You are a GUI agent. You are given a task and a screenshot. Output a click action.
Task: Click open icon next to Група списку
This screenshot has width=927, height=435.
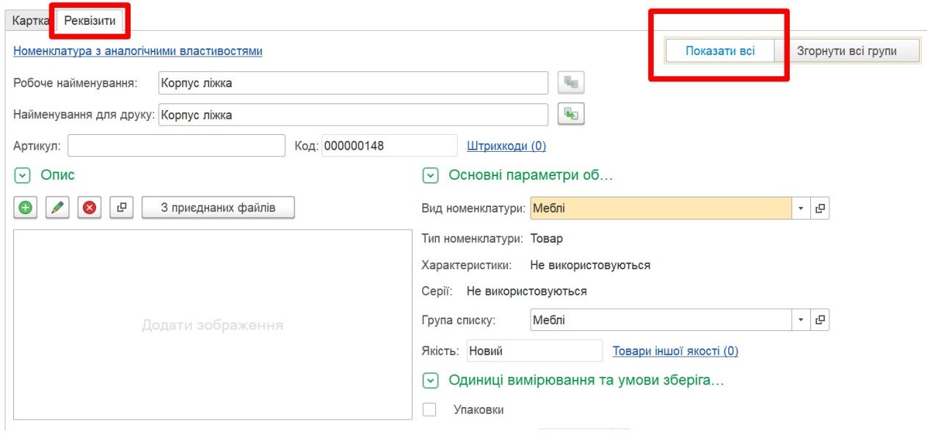(x=820, y=320)
